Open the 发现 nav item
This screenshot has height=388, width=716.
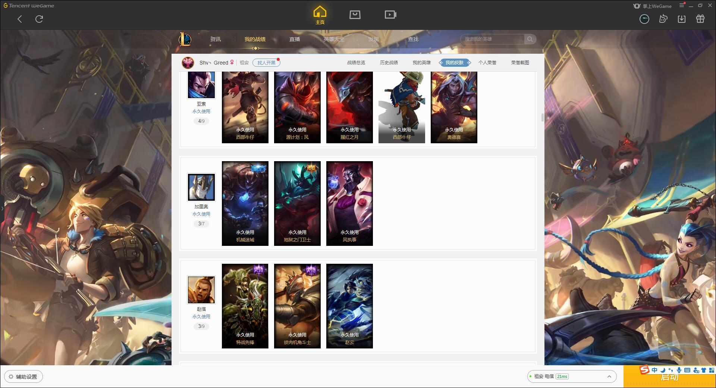click(x=374, y=39)
